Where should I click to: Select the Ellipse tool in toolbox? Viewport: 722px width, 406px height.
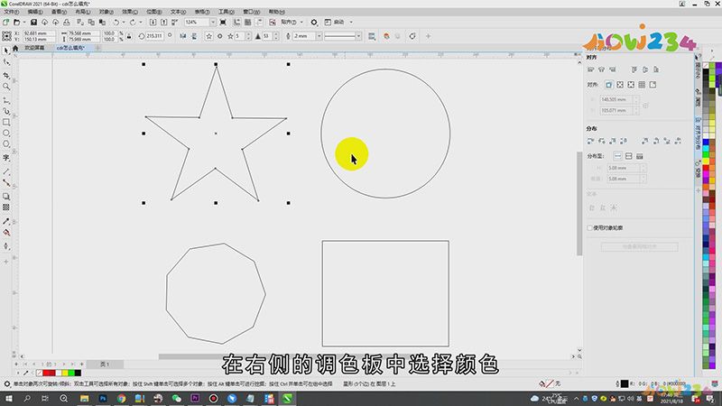coord(6,133)
